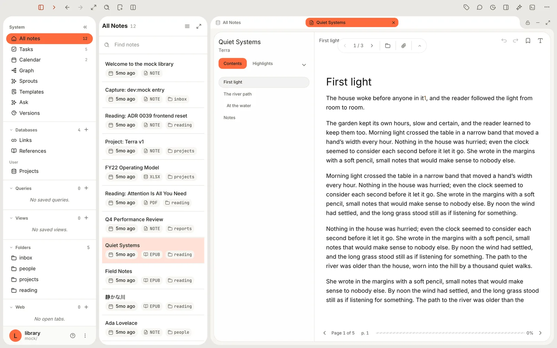This screenshot has height=348, width=557.
Task: Close the Quiet Systems tab
Action: [393, 23]
